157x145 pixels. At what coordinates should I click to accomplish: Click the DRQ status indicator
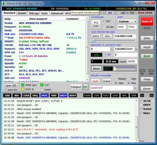[x=35, y=95]
